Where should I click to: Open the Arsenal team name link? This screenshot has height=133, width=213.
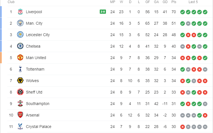[33, 115]
